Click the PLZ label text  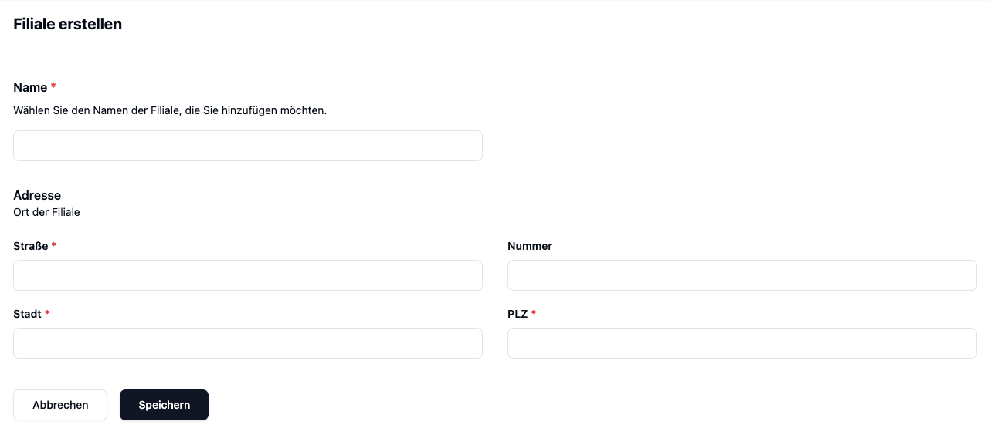(518, 314)
